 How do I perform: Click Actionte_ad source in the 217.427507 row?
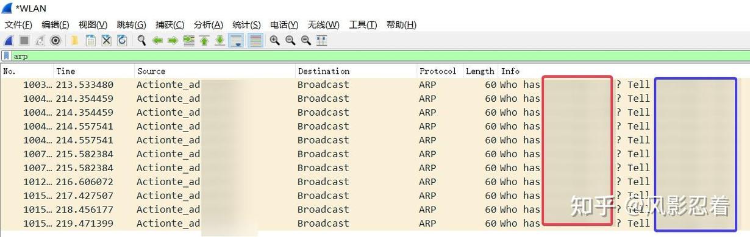[x=168, y=196]
